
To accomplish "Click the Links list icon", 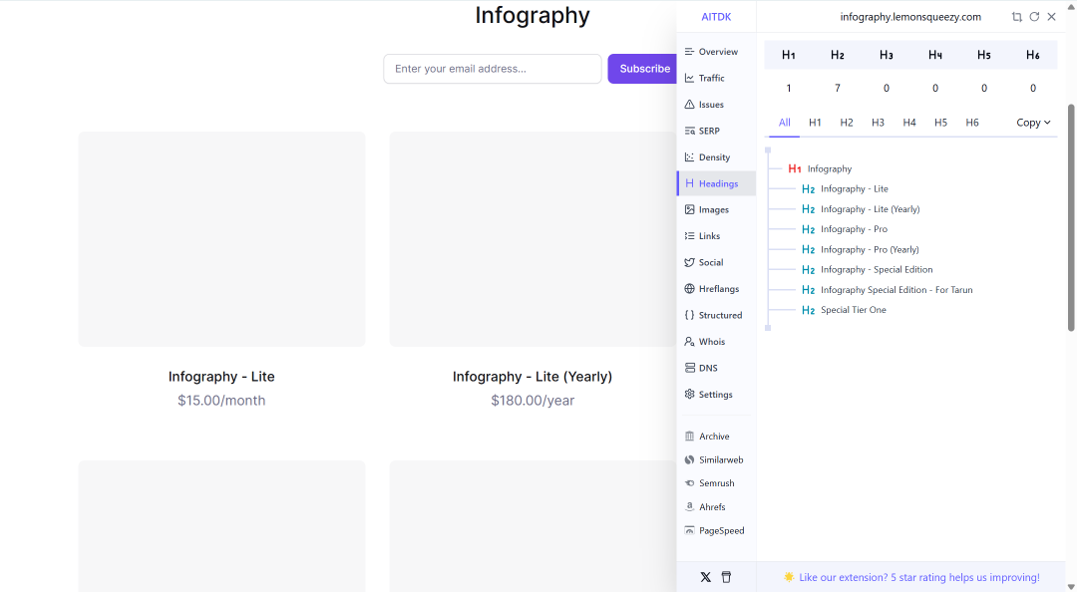I will point(690,235).
